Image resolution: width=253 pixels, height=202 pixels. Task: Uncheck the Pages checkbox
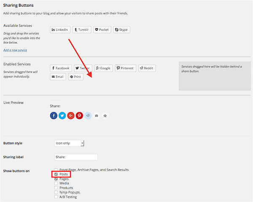point(56,179)
